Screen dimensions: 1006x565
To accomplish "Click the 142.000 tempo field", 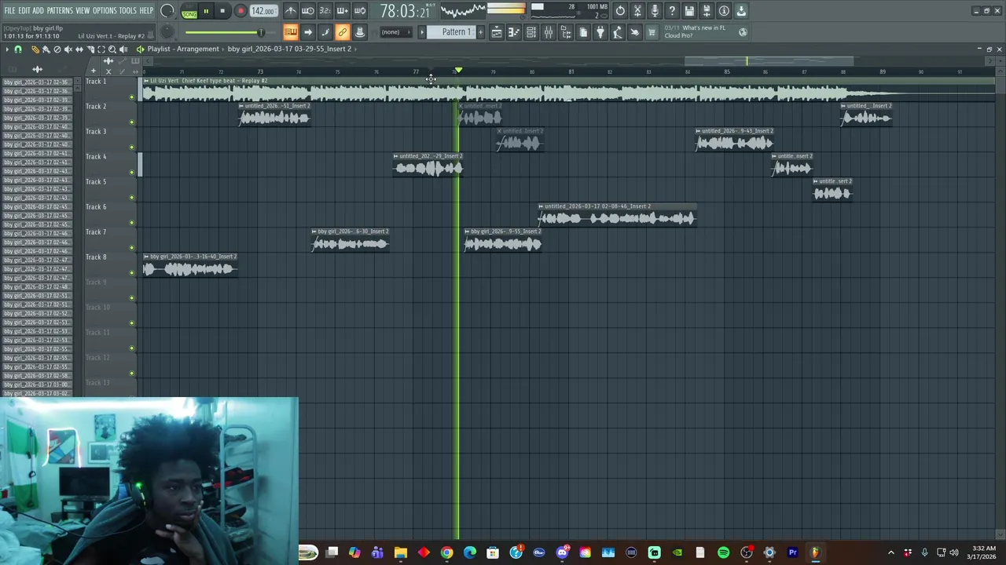I will coord(263,11).
